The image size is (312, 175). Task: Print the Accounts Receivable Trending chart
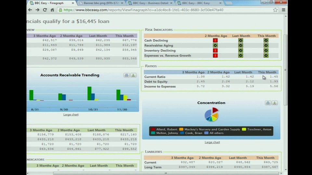point(126,75)
